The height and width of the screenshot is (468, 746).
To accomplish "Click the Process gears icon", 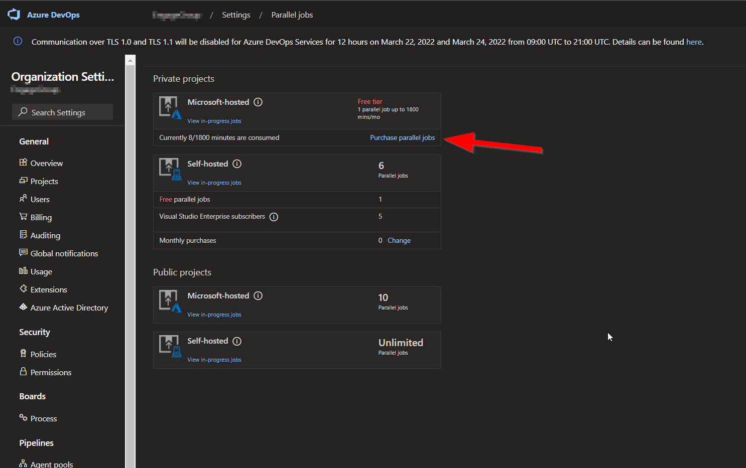I will (x=23, y=417).
